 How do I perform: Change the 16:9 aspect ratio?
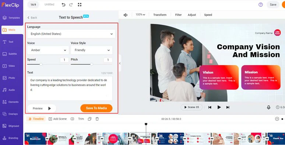tap(33, 5)
